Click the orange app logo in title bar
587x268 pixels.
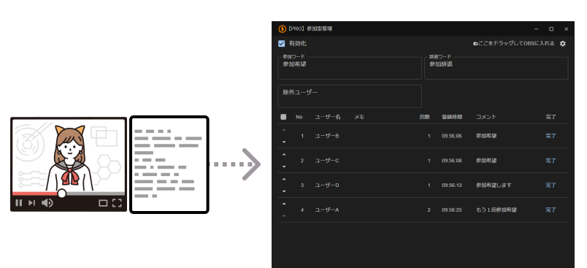(x=282, y=28)
